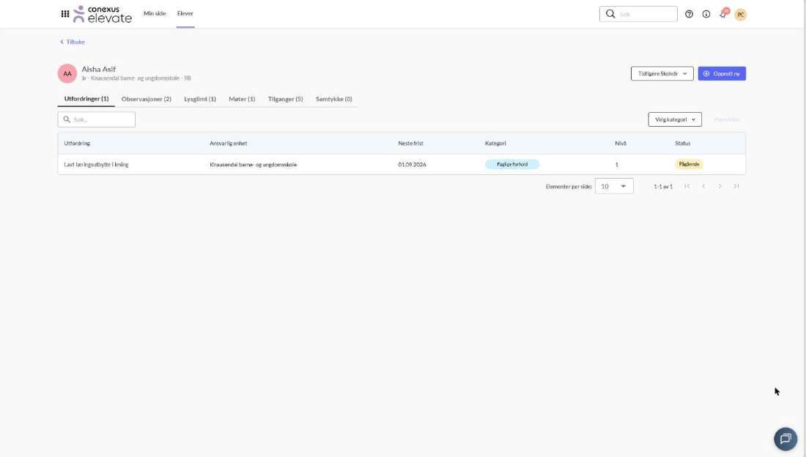
Task: Open the Min side menu
Action: [155, 13]
